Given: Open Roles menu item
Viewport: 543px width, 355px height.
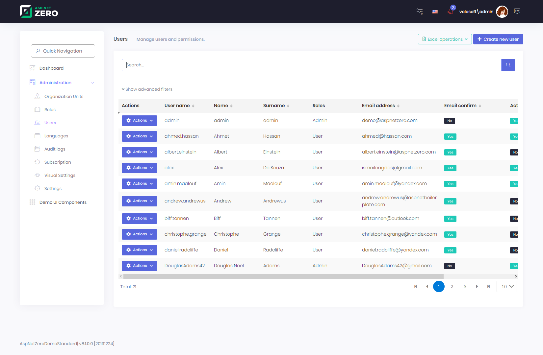Looking at the screenshot, I should (x=50, y=109).
